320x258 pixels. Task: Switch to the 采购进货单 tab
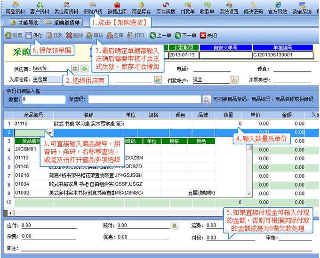pyautogui.click(x=63, y=23)
